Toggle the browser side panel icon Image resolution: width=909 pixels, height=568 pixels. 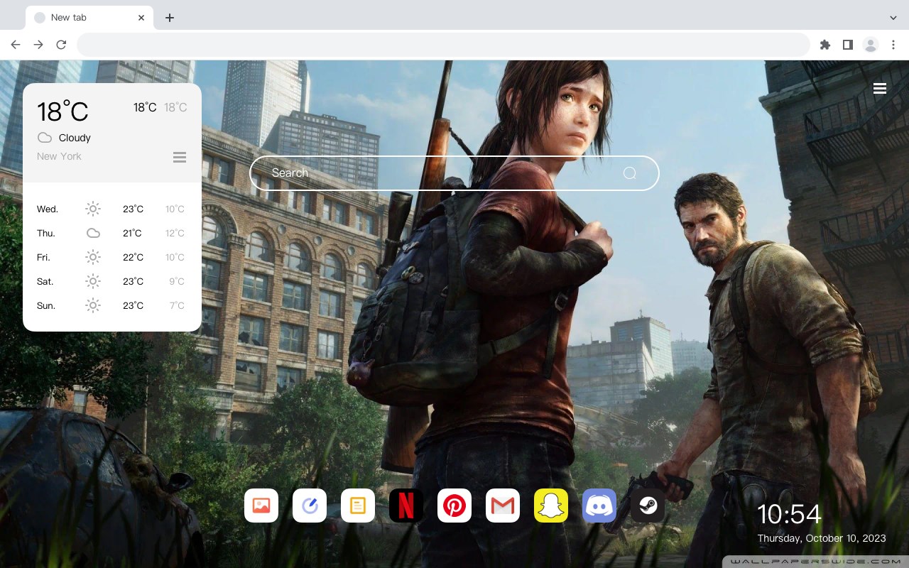point(847,45)
